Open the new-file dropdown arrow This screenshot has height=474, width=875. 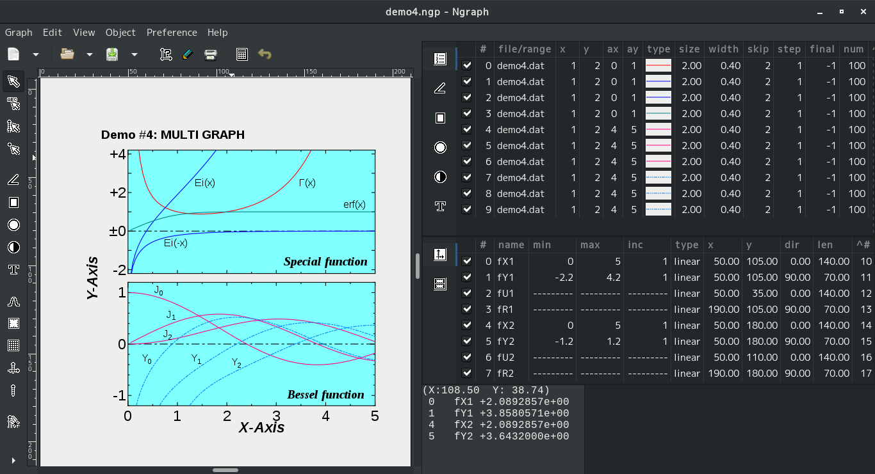(35, 54)
